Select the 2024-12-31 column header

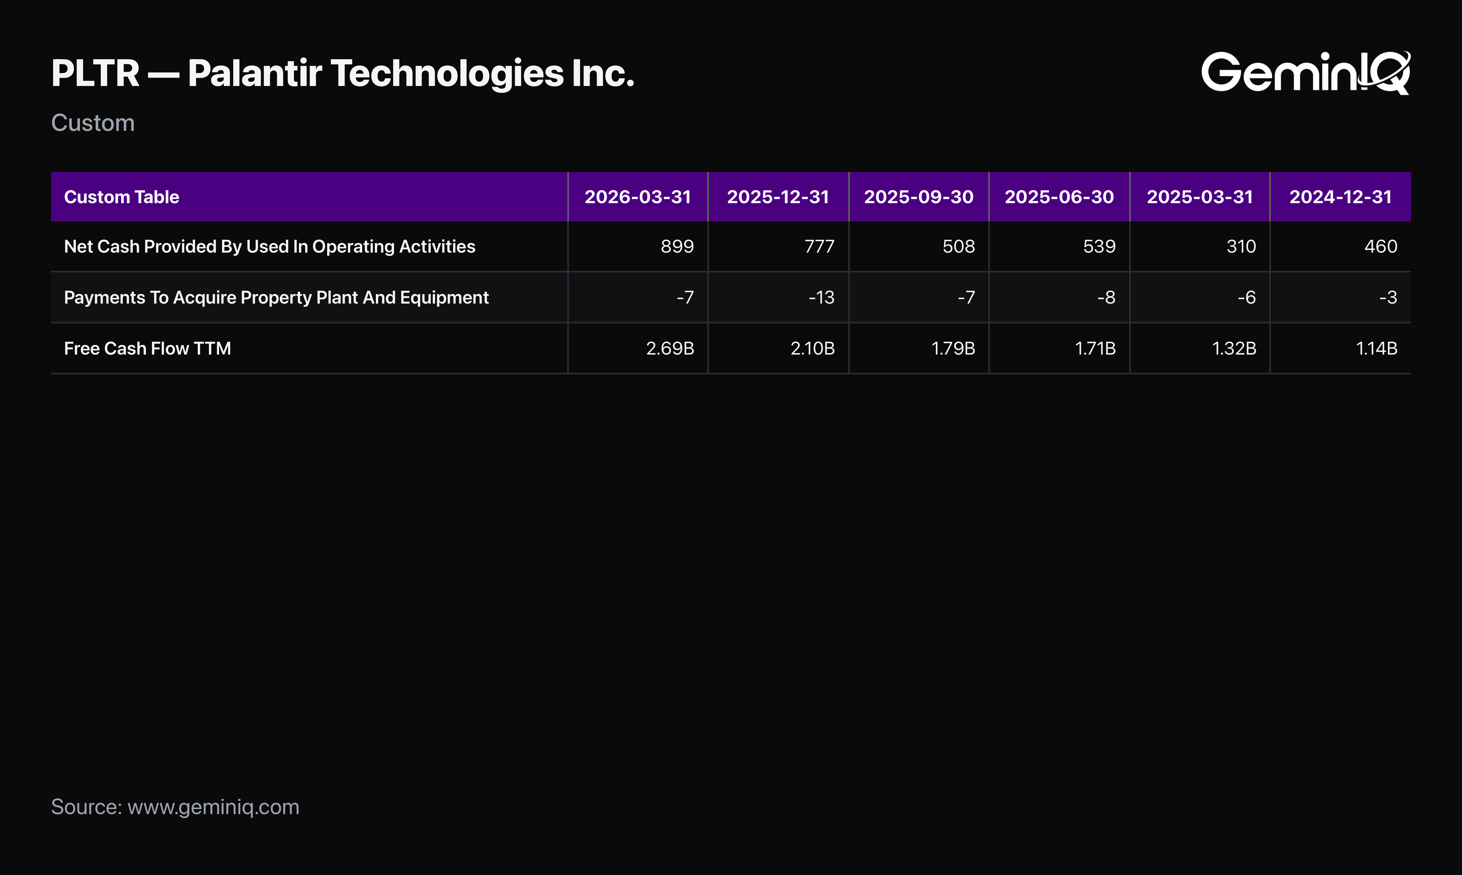pyautogui.click(x=1340, y=197)
